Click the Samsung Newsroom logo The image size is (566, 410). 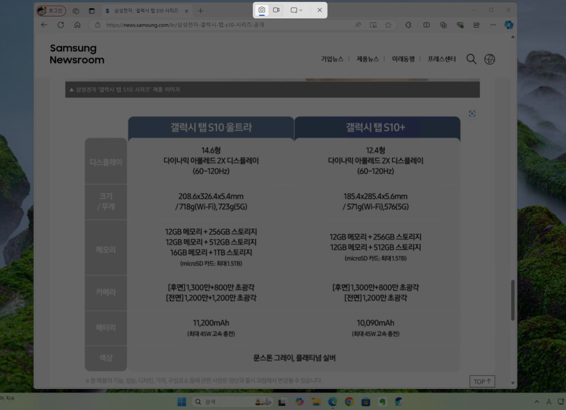[77, 54]
